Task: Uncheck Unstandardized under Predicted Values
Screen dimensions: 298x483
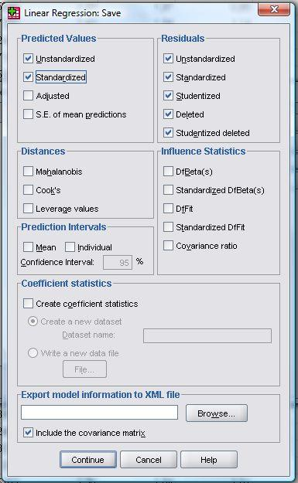Action: click(x=28, y=59)
